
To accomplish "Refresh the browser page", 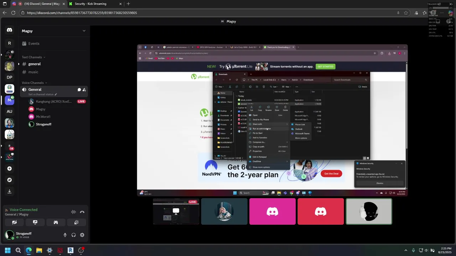I will coord(13,13).
